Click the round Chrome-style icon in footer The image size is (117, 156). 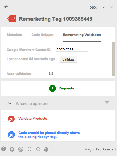coord(21,149)
